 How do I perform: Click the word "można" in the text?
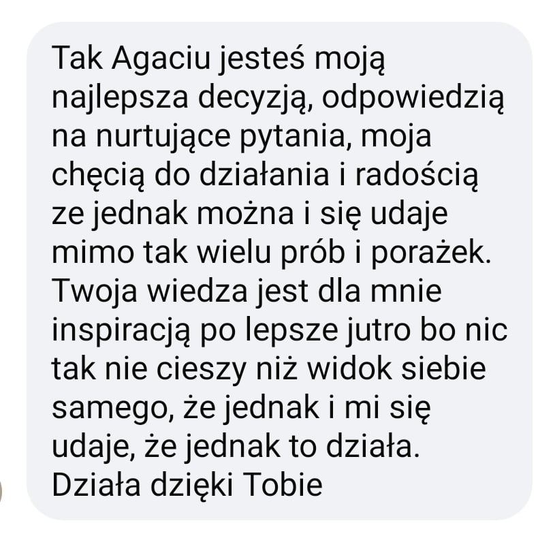245,214
